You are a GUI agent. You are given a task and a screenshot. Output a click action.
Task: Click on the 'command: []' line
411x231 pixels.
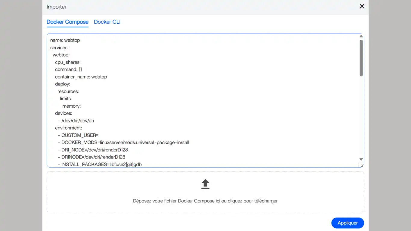(x=69, y=69)
